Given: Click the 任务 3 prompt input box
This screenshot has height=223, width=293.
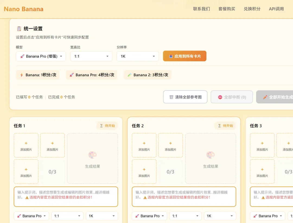Looking at the screenshot, I should click(272, 197).
